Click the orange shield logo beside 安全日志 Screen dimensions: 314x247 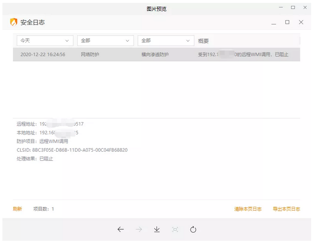click(14, 22)
